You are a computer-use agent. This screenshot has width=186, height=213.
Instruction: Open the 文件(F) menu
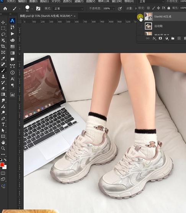pyautogui.click(x=11, y=2)
